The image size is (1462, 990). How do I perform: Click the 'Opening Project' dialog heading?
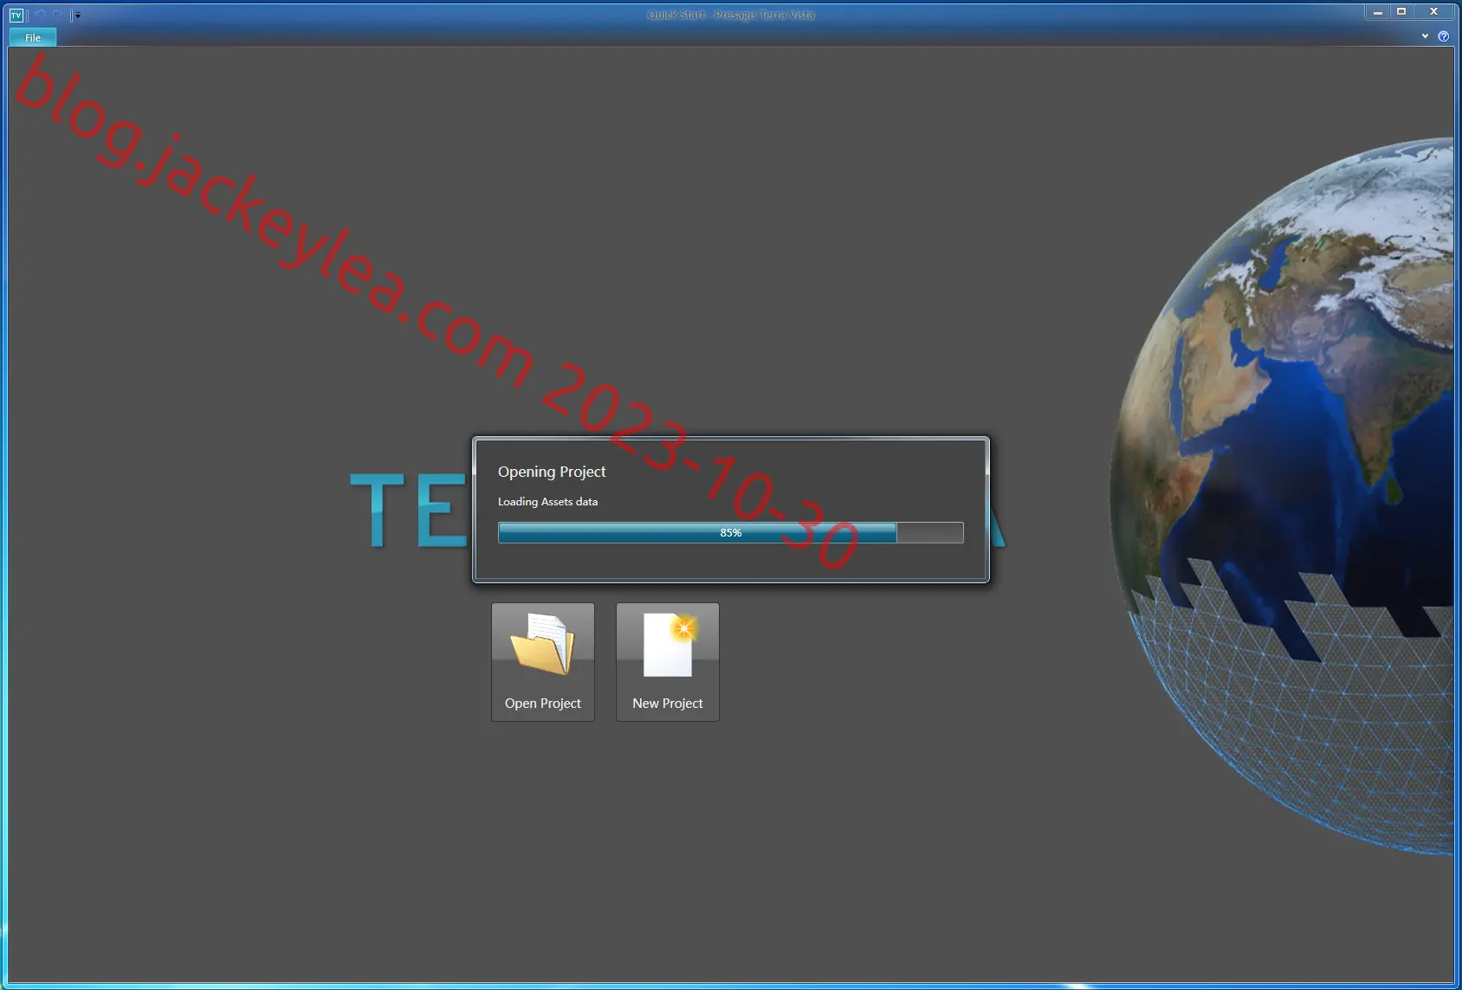552,472
